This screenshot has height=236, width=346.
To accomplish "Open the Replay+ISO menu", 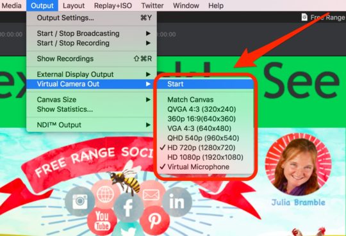I will tap(113, 6).
